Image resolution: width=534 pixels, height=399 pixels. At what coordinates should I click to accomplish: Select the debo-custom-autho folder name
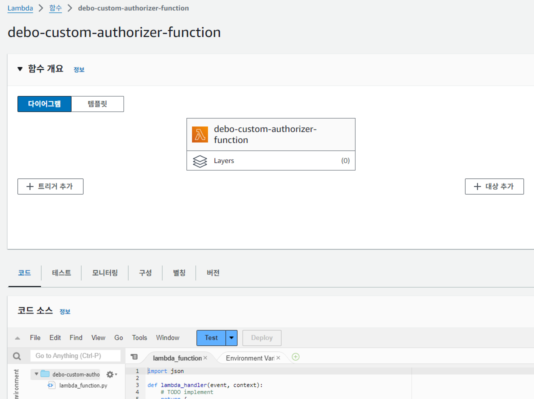coord(76,374)
